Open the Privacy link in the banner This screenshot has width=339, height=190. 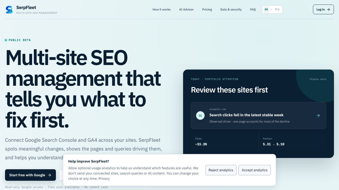(x=104, y=178)
